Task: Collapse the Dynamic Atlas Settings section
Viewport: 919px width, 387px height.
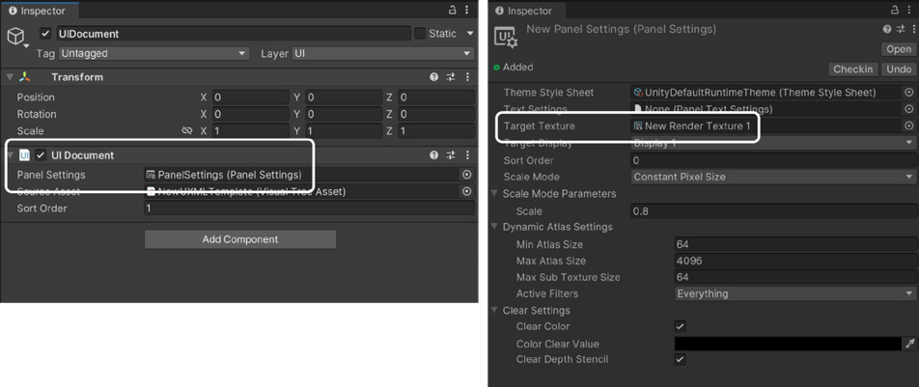Action: click(x=496, y=227)
